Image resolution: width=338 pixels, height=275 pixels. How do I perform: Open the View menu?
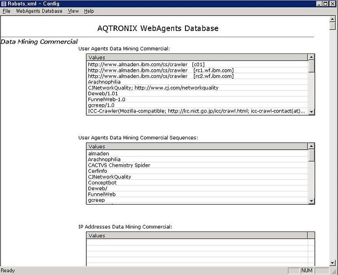73,11
